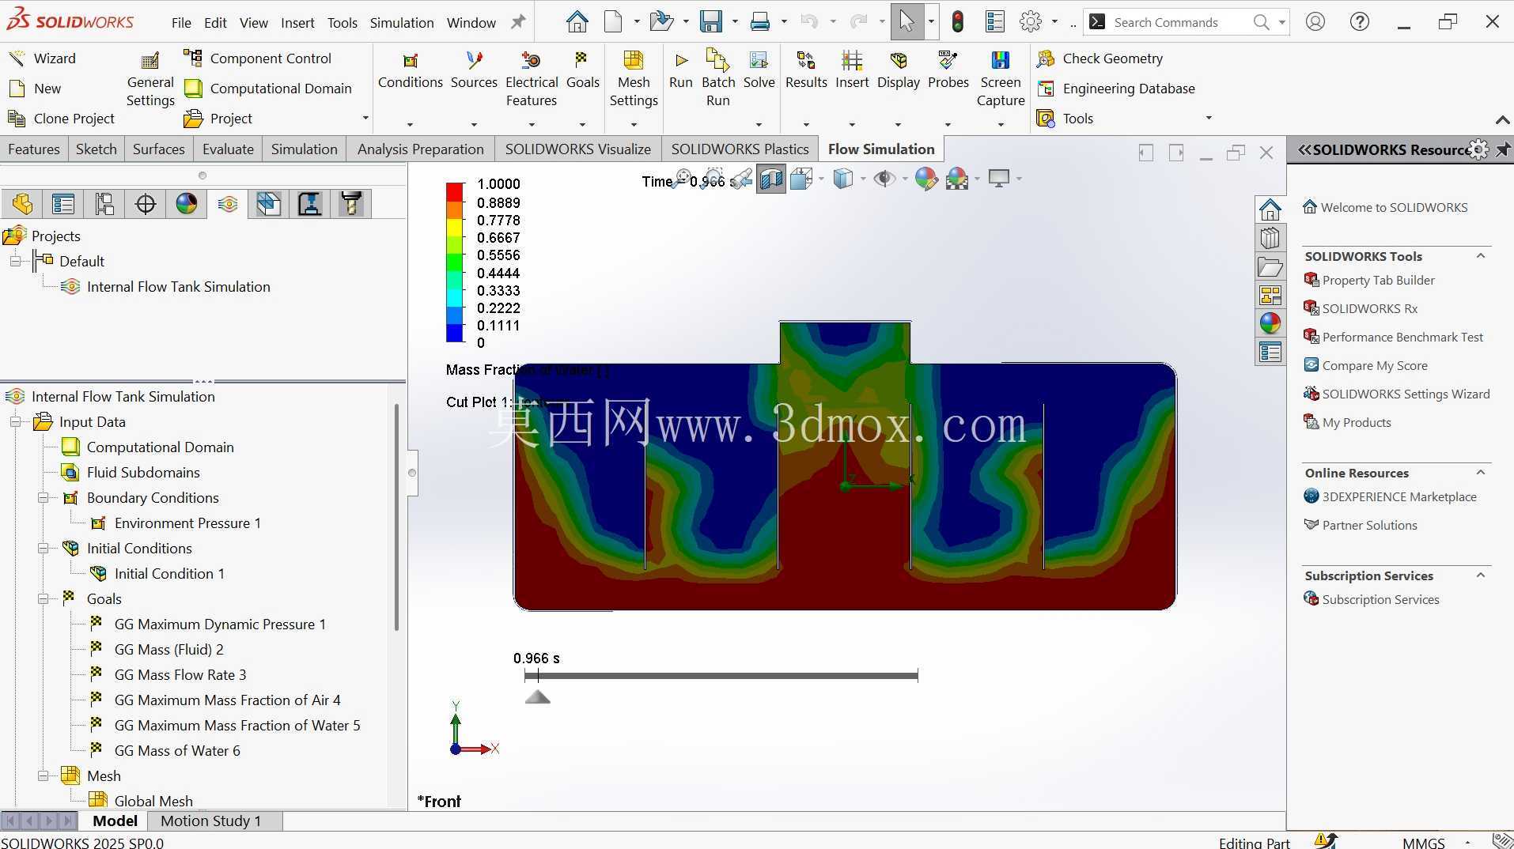
Task: Open the Results tool
Action: [806, 71]
